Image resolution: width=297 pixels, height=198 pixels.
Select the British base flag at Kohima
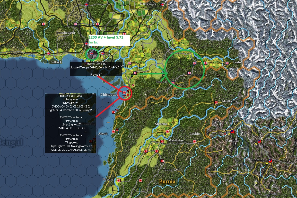[189, 73]
